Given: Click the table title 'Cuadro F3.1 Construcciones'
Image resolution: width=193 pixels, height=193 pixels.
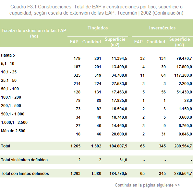Looking at the screenshot, I should pyautogui.click(x=41, y=7).
